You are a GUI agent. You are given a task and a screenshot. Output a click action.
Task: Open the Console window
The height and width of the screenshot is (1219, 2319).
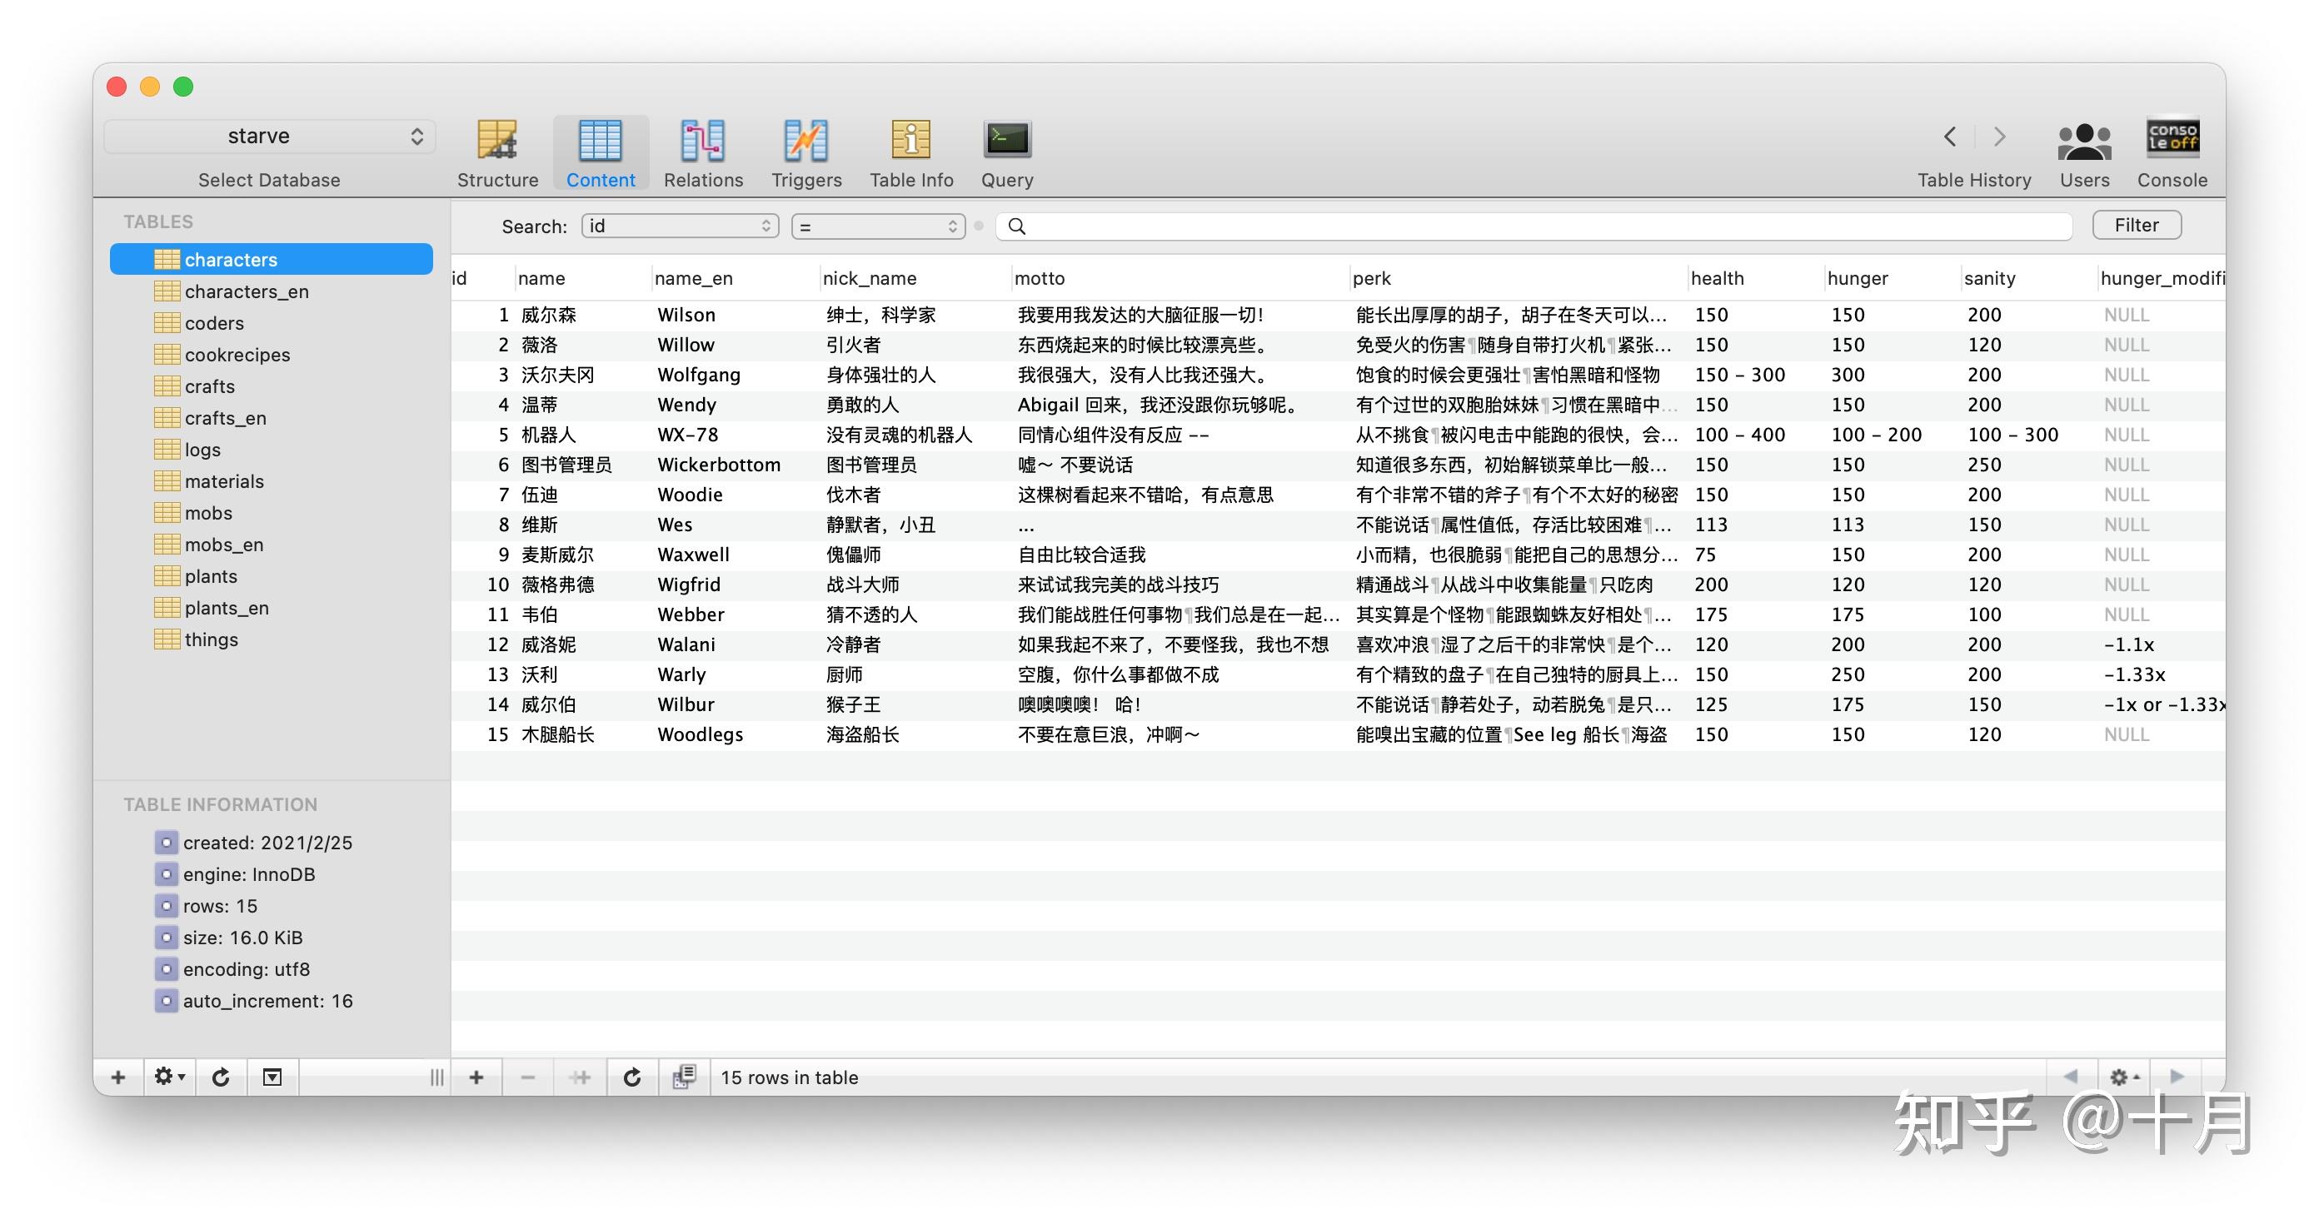[2172, 154]
